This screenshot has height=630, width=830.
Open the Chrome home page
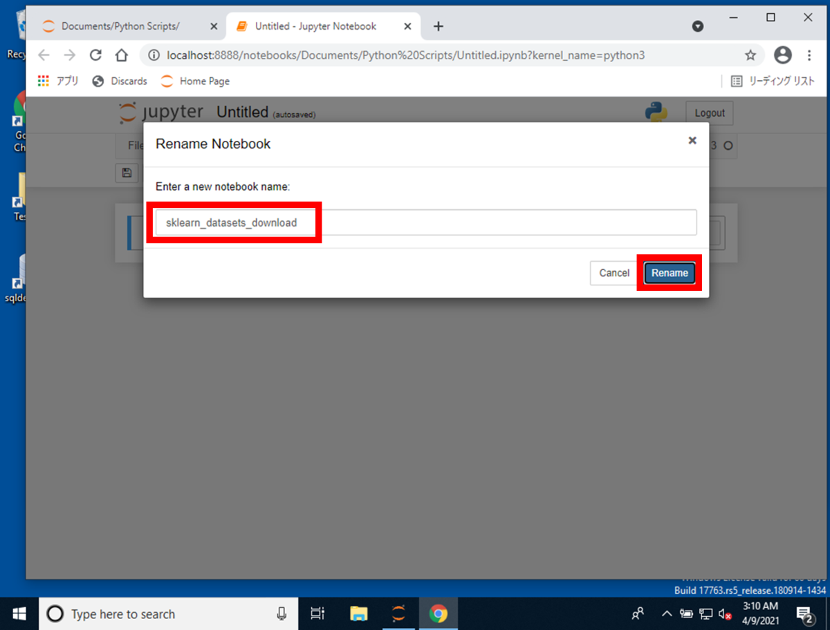121,55
